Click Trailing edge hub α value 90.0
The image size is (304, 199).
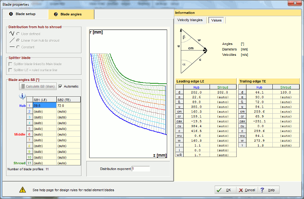[x=259, y=97]
